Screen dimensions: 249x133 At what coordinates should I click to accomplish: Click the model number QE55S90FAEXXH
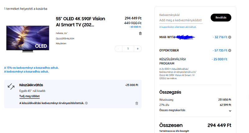point(65,39)
